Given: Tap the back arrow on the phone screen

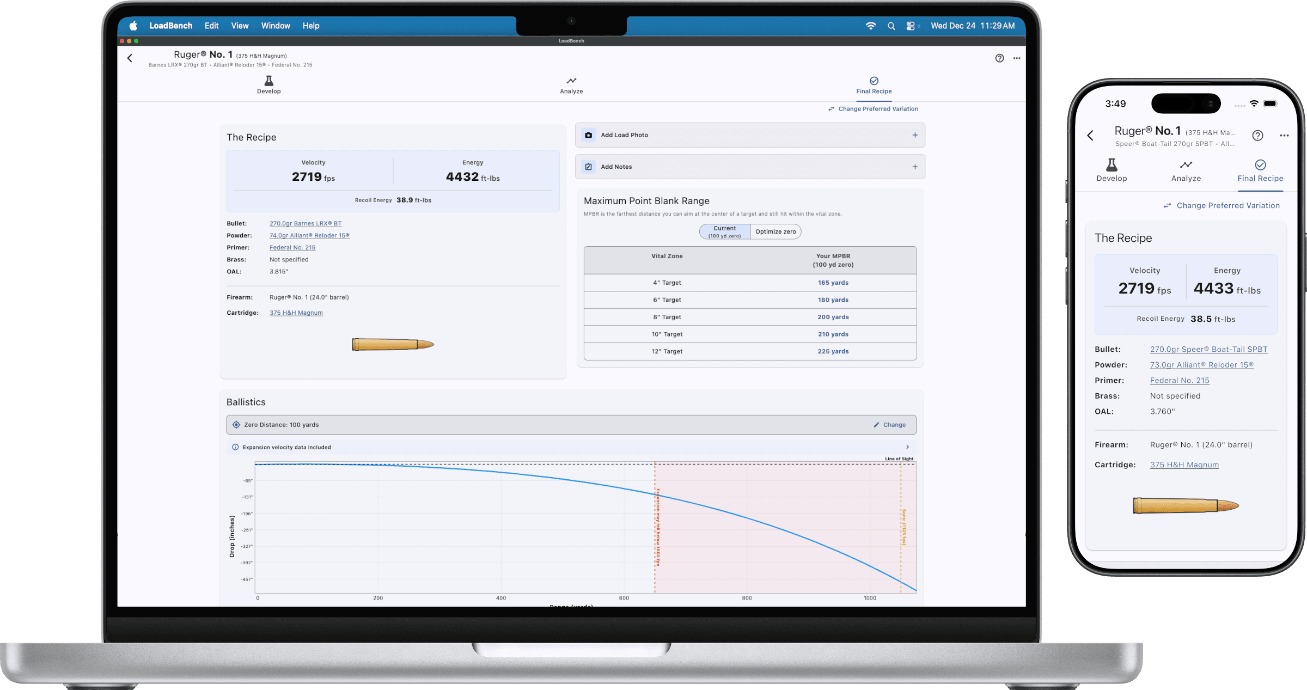Looking at the screenshot, I should 1090,136.
